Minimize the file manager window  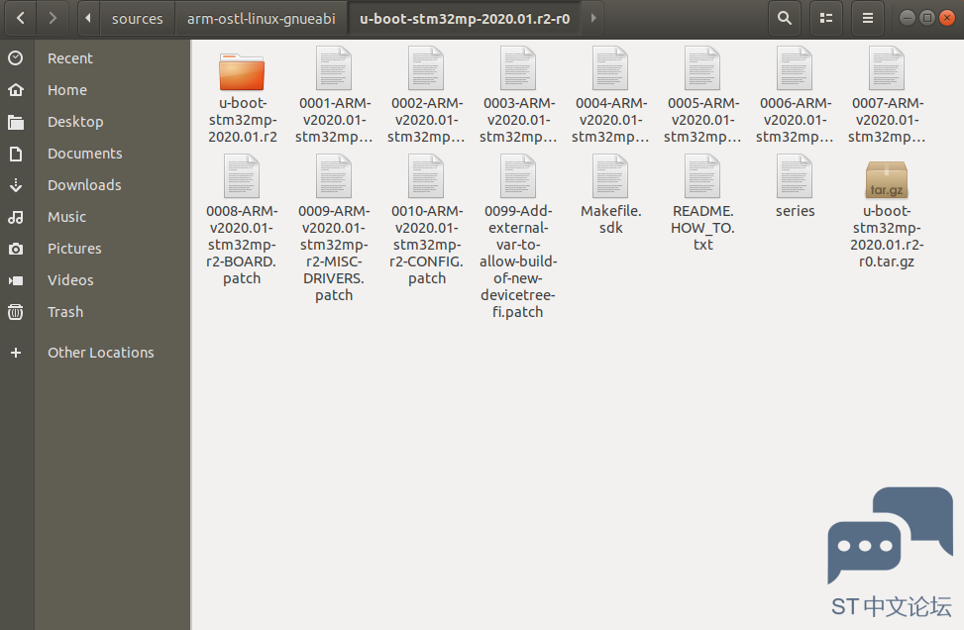click(908, 18)
